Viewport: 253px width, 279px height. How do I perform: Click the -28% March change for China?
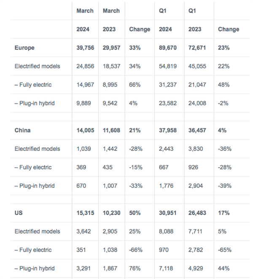(x=137, y=149)
